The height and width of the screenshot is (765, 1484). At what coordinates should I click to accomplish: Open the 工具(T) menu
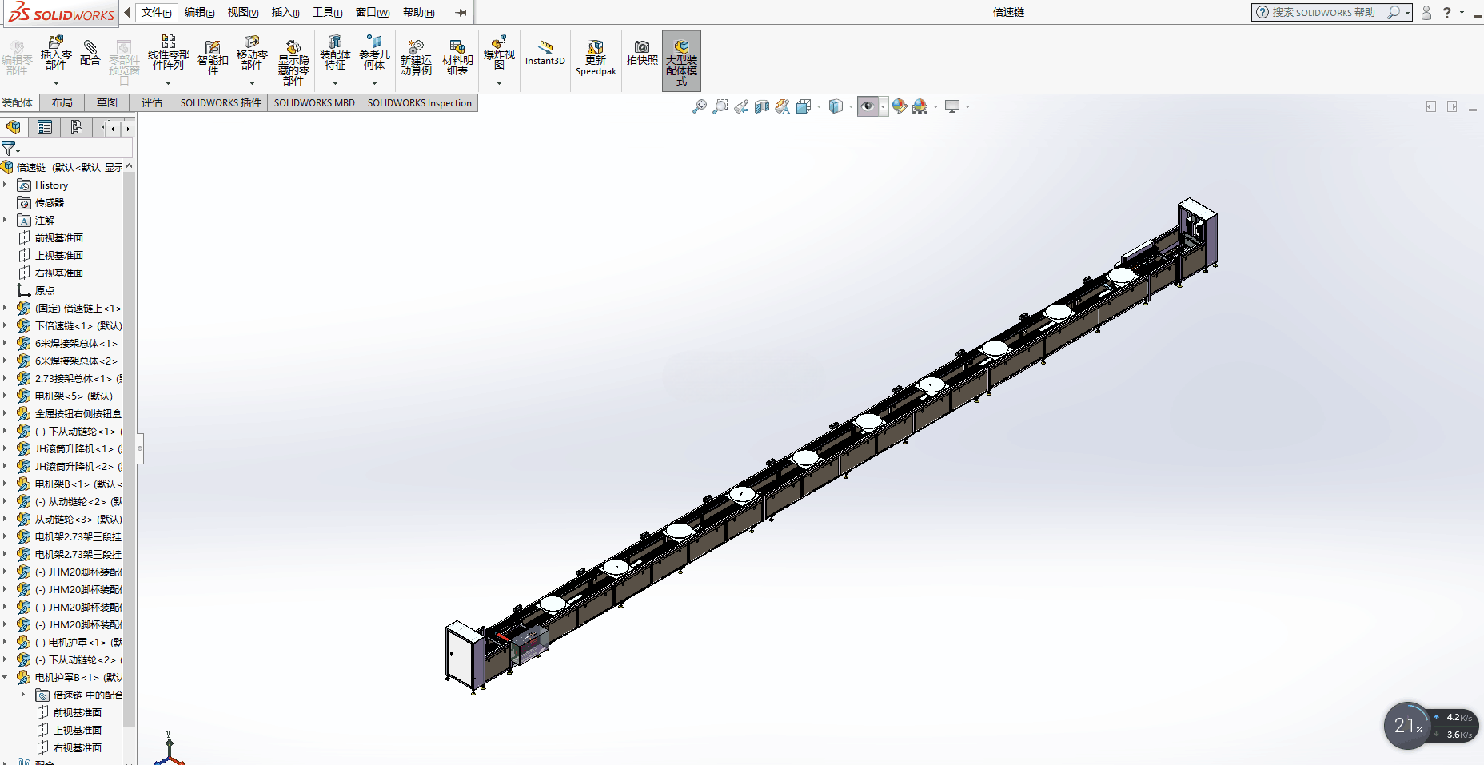pos(327,12)
